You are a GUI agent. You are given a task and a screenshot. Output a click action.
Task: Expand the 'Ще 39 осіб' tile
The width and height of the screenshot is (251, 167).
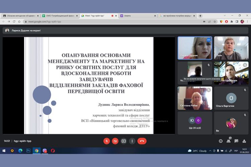(195, 123)
